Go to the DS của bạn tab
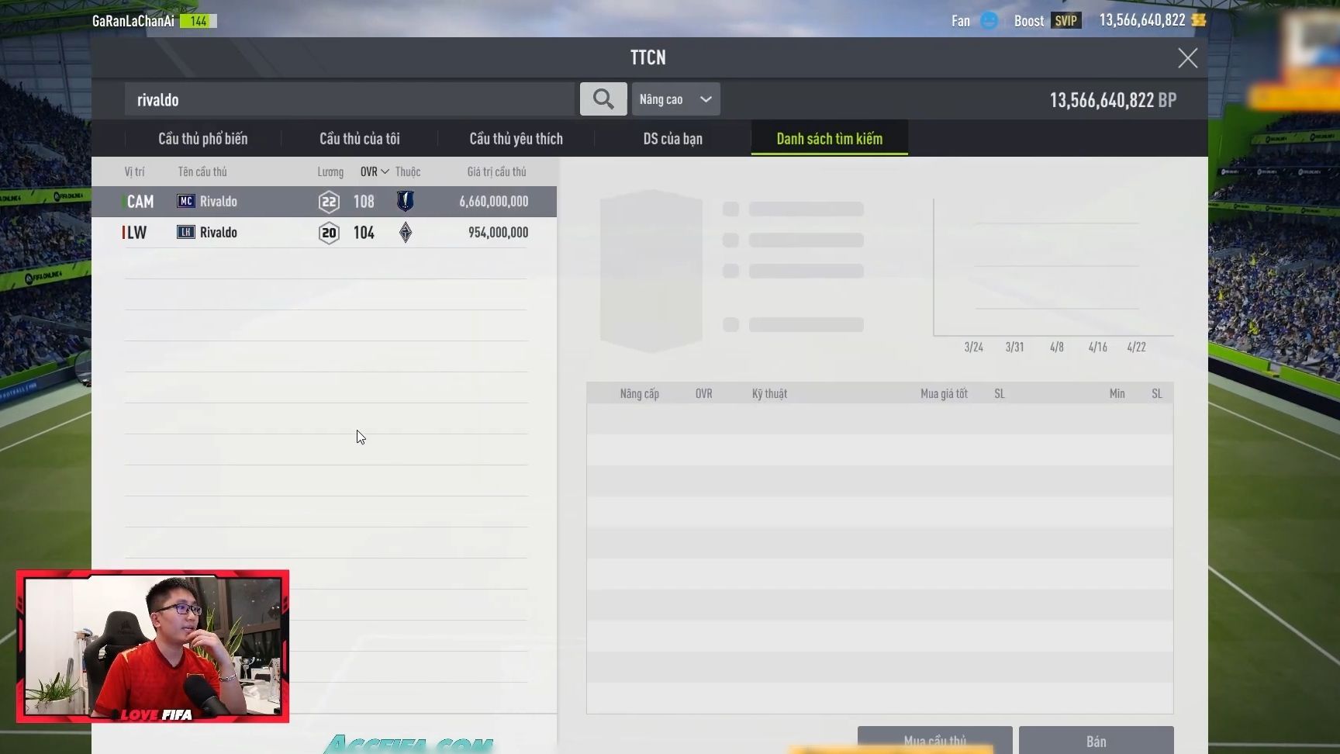This screenshot has height=754, width=1340. tap(672, 139)
